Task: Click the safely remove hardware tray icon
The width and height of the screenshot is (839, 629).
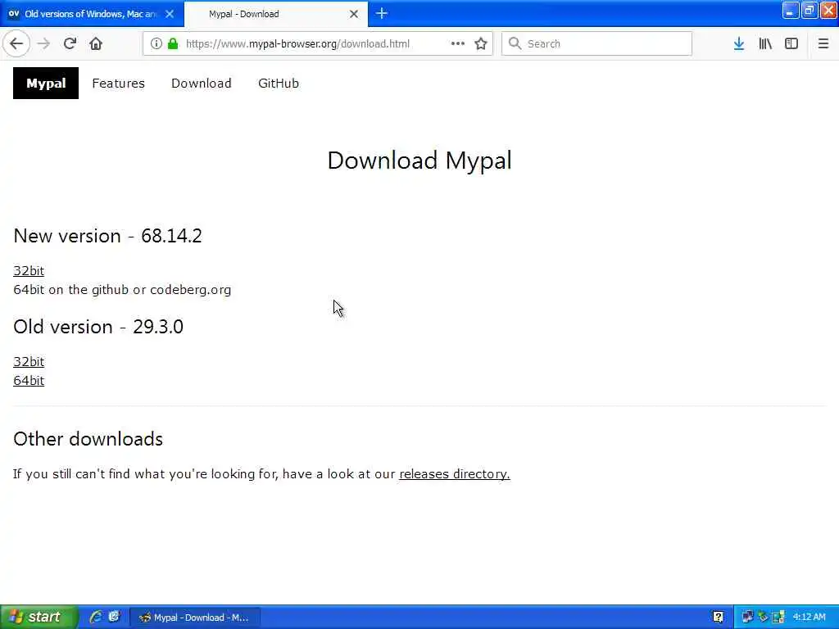Action: pyautogui.click(x=763, y=618)
